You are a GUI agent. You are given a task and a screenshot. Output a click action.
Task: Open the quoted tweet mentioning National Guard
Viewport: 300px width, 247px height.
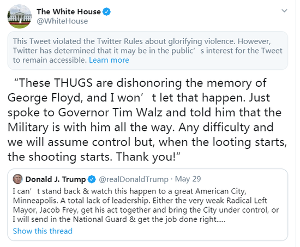coord(148,205)
